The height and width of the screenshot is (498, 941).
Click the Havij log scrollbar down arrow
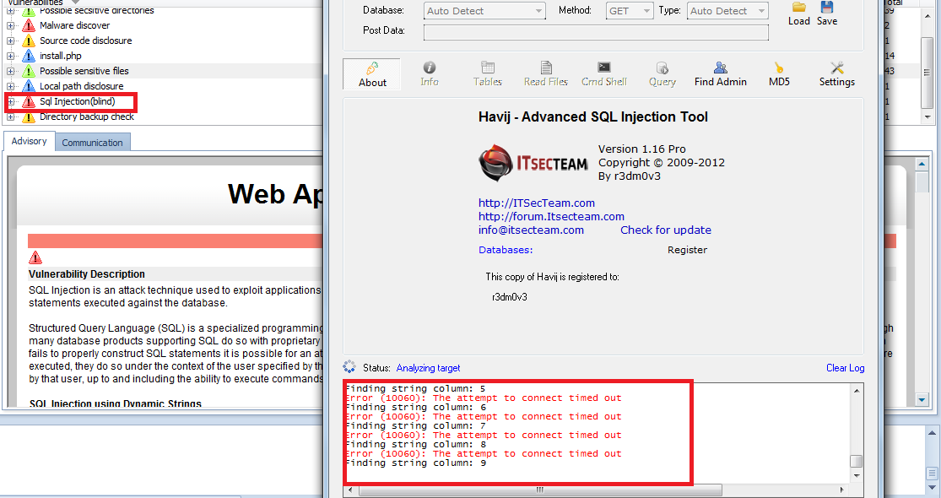[x=857, y=476]
